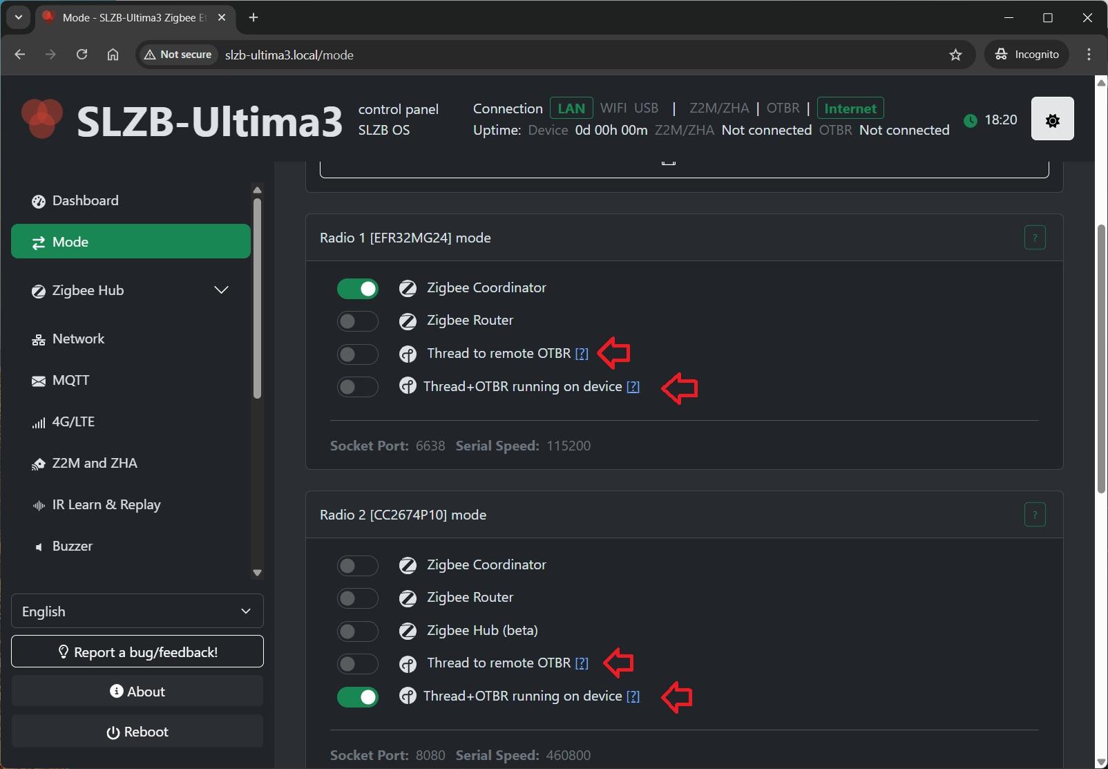Open the tab search dropdown arrow
The width and height of the screenshot is (1108, 769).
18,17
